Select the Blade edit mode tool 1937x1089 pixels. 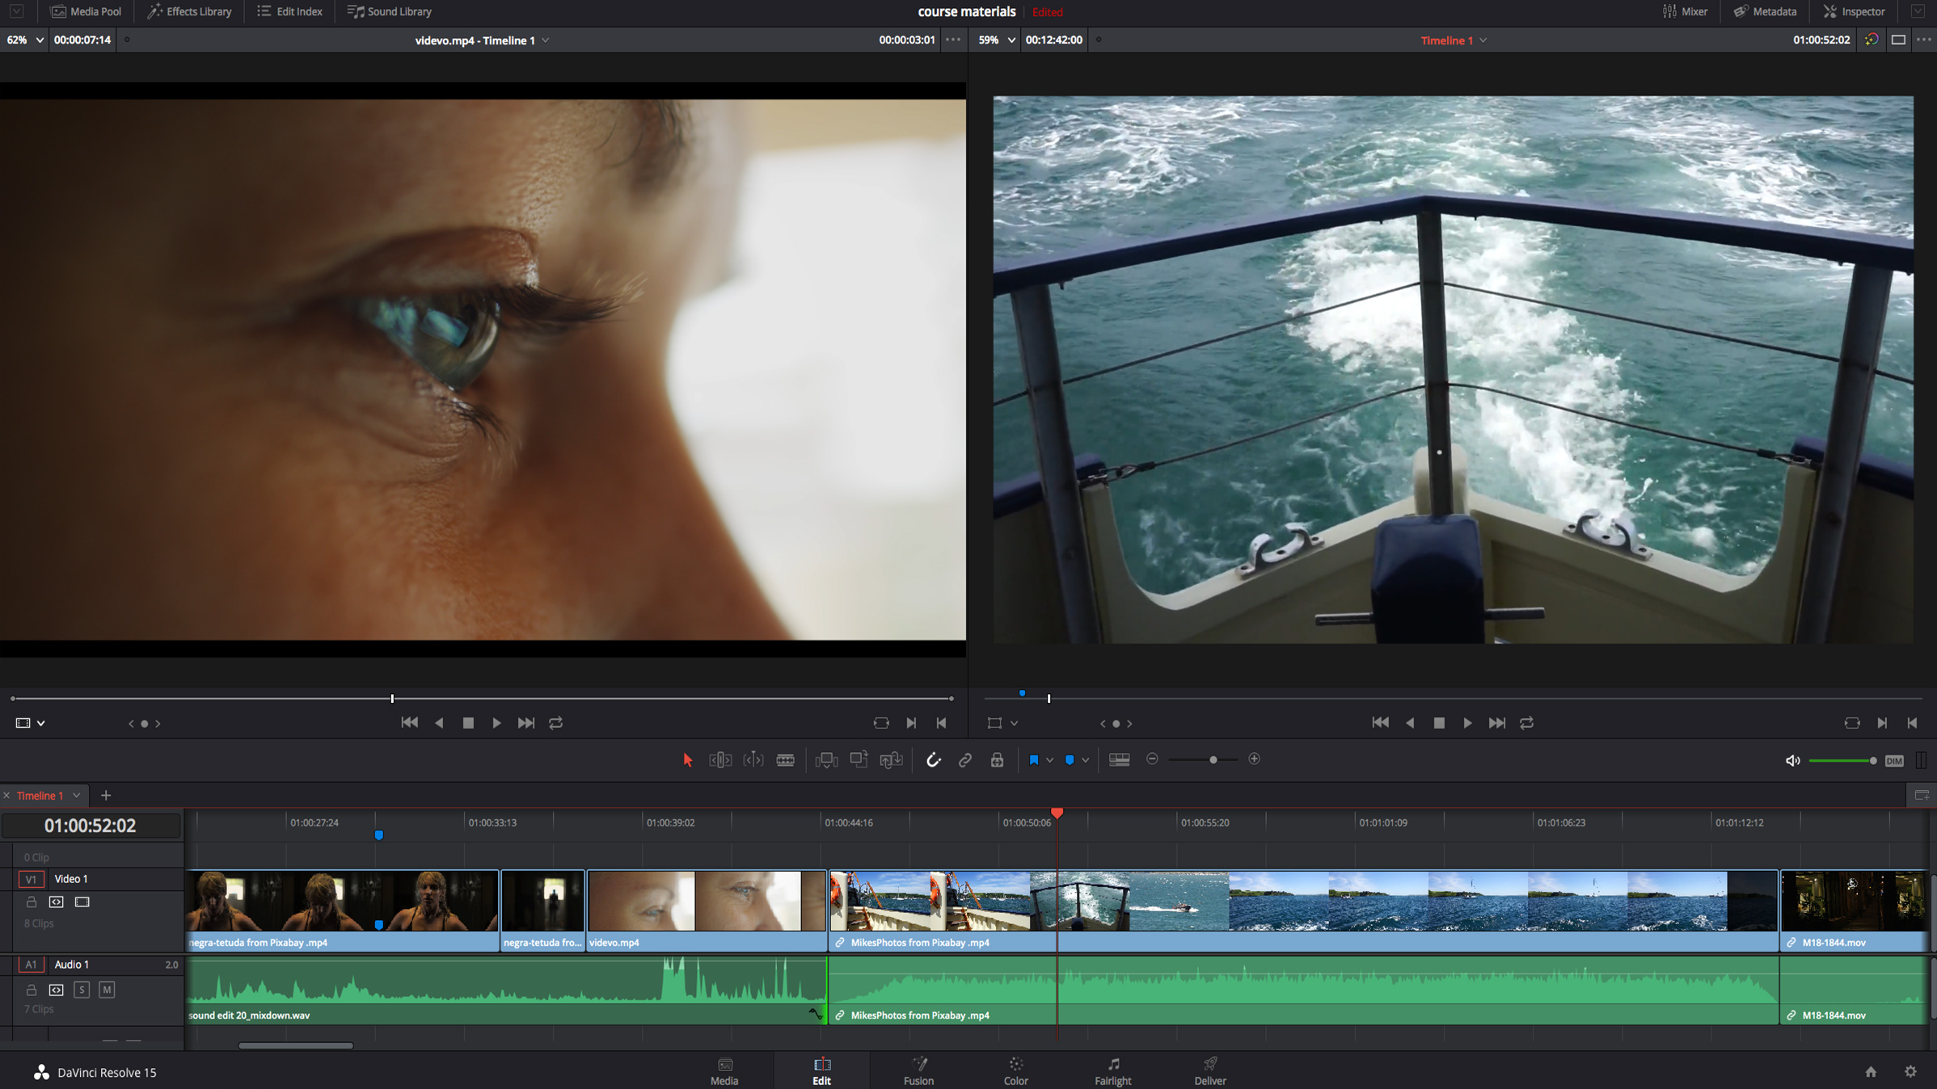(785, 760)
